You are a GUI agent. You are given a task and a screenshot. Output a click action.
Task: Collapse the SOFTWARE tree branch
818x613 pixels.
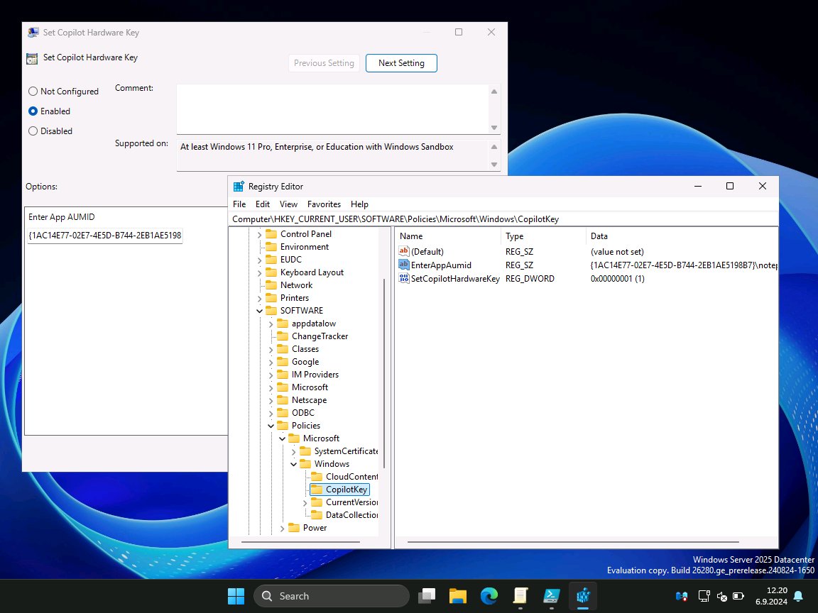(x=258, y=310)
